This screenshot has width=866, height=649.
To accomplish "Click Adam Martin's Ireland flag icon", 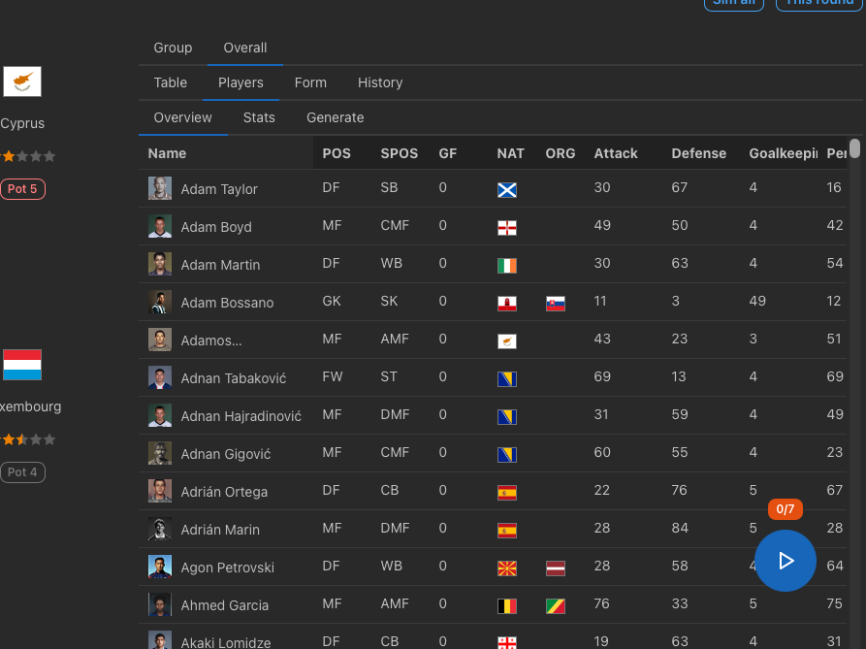I will point(507,266).
